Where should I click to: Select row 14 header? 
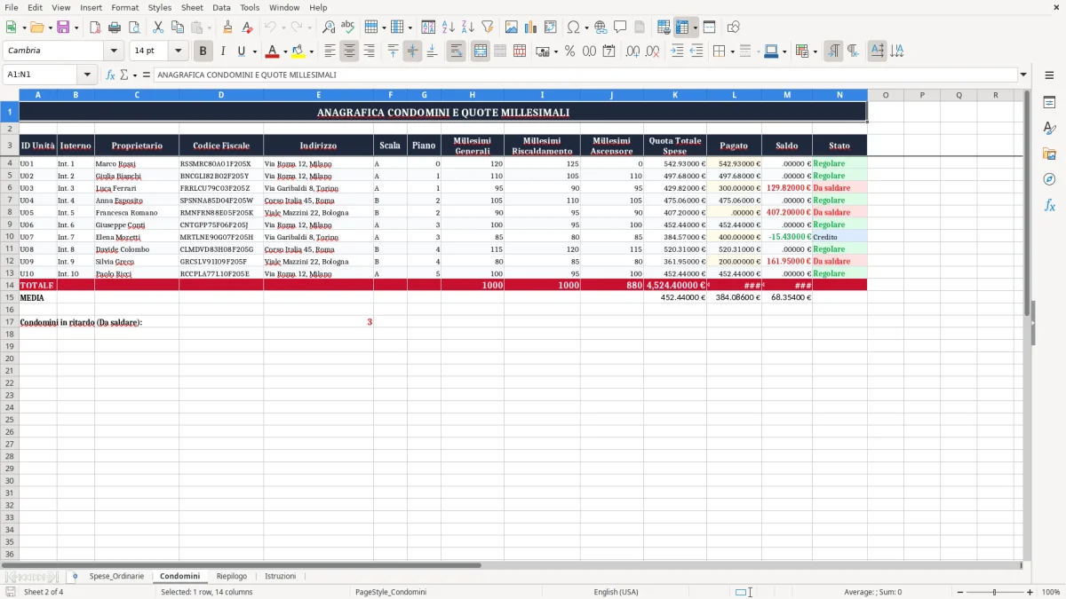click(x=10, y=285)
